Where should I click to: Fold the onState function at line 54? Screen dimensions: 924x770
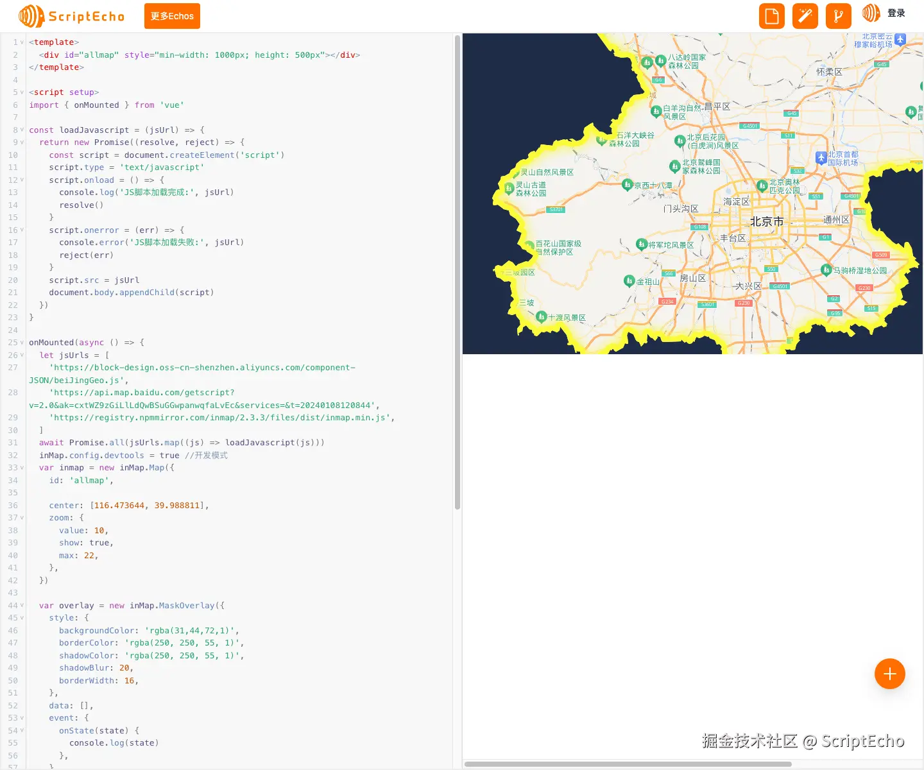click(x=22, y=731)
